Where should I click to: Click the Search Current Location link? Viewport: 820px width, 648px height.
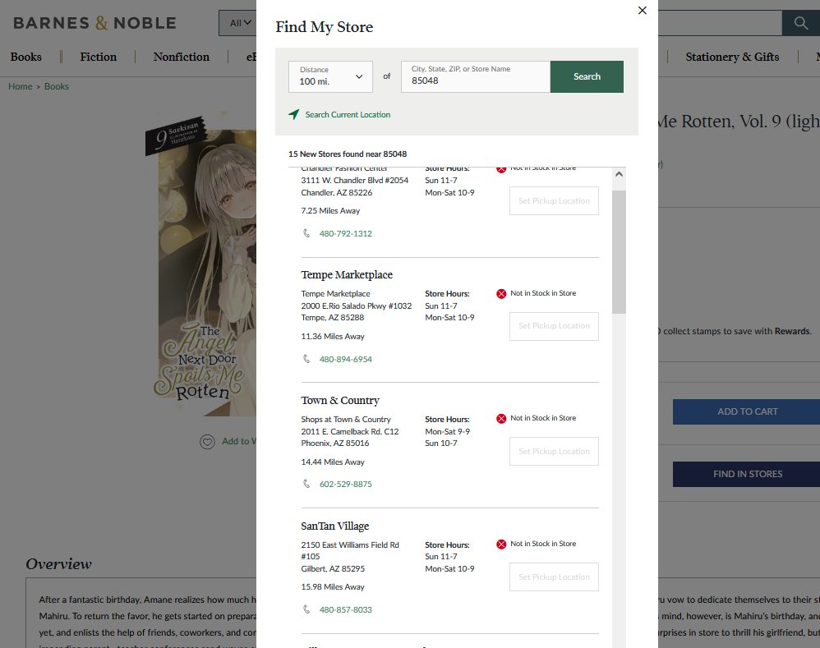coord(348,114)
